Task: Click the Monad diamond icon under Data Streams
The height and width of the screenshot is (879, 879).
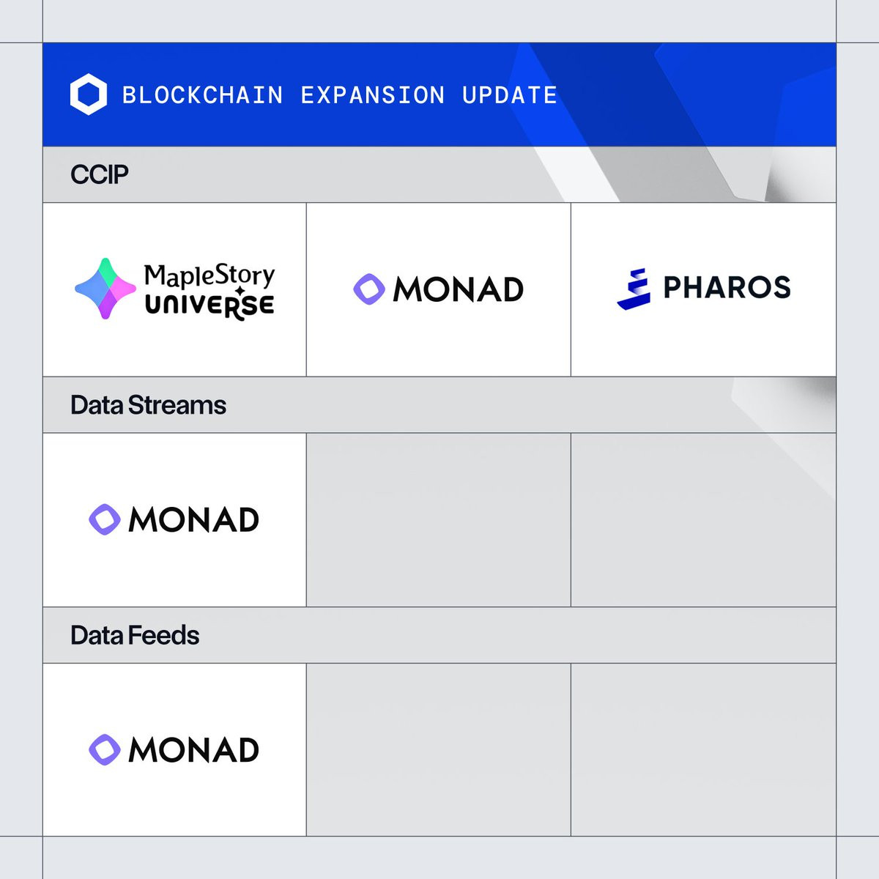Action: pyautogui.click(x=105, y=519)
